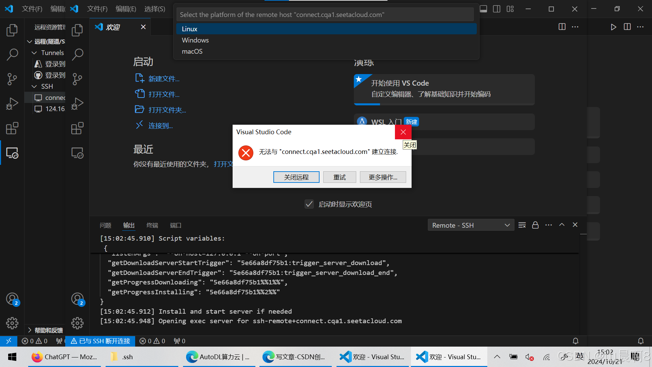The image size is (652, 367).
Task: Choose Linux as the remote platform
Action: [326, 29]
